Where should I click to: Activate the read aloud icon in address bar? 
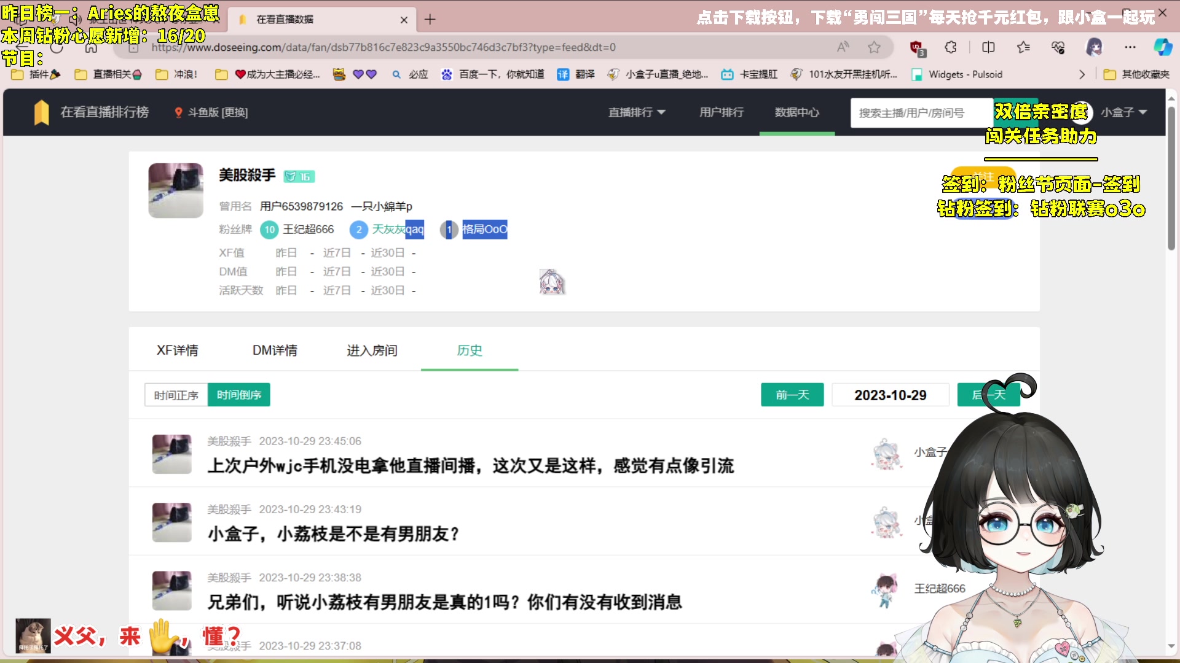point(843,47)
